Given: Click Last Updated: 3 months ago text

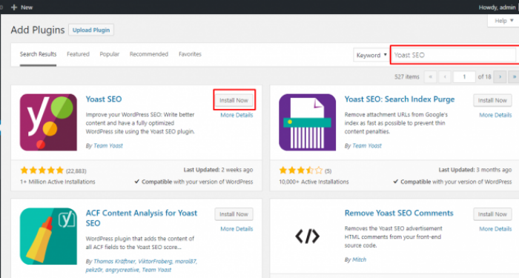Looking at the screenshot, I should pos(475,170).
